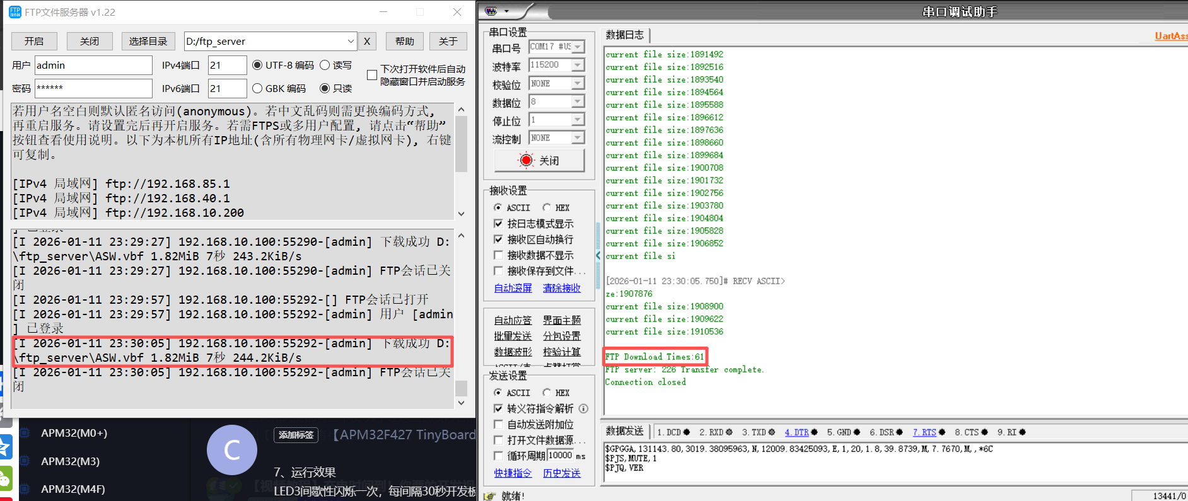
Task: Select HEX radio in 接收设置
Action: (547, 208)
